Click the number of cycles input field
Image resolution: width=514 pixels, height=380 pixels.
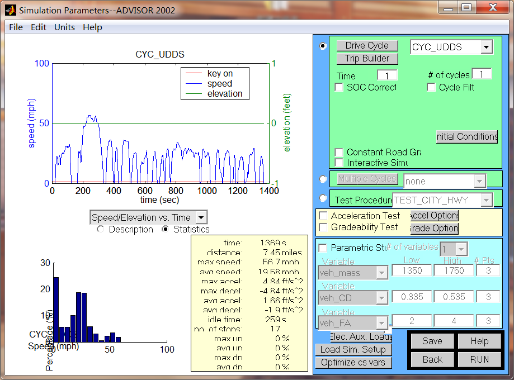(x=481, y=74)
